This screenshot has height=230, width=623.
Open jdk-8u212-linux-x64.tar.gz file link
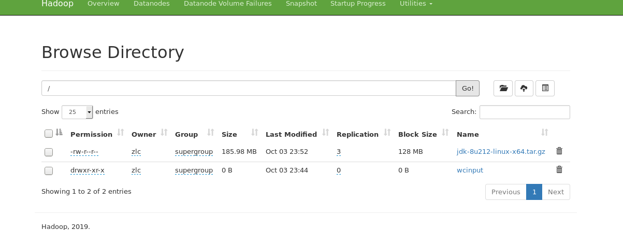(x=501, y=152)
